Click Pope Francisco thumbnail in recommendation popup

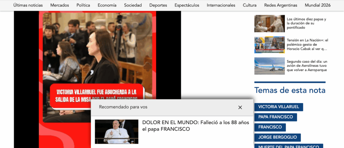click(117, 132)
